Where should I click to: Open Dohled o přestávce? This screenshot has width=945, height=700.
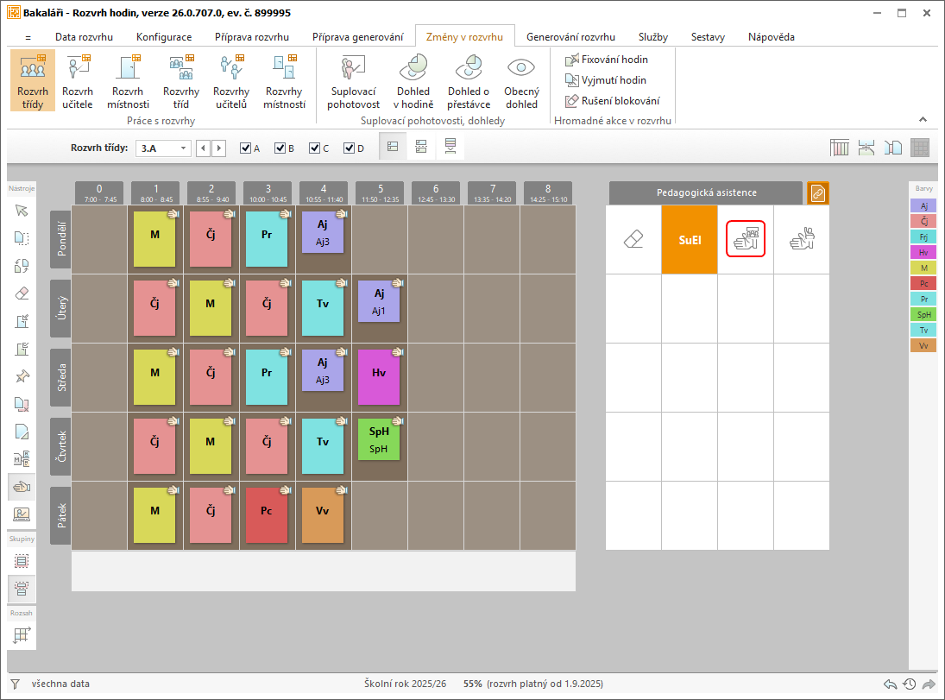(x=469, y=81)
